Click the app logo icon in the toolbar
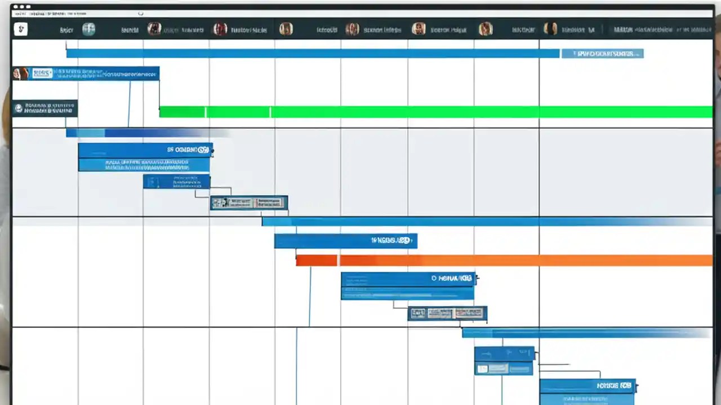Viewport: 721px width, 405px height. (21, 29)
